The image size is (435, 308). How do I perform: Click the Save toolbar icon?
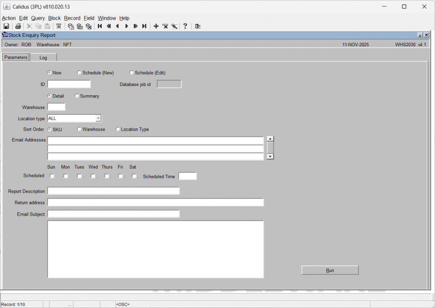click(6, 26)
